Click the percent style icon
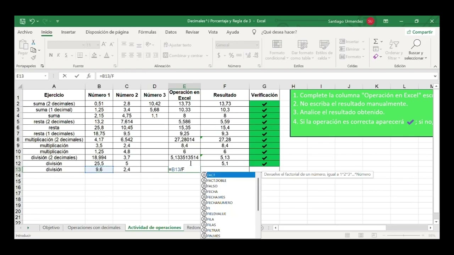454x255 pixels. (x=231, y=55)
